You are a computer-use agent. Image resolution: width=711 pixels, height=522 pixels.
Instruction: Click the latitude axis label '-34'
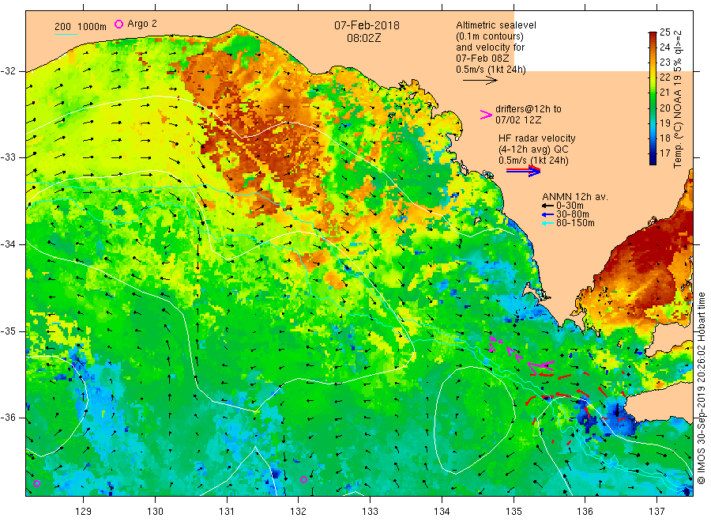point(8,244)
